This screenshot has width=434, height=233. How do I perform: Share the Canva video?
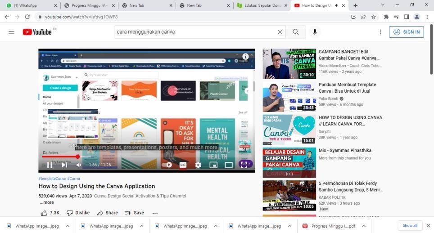click(108, 213)
